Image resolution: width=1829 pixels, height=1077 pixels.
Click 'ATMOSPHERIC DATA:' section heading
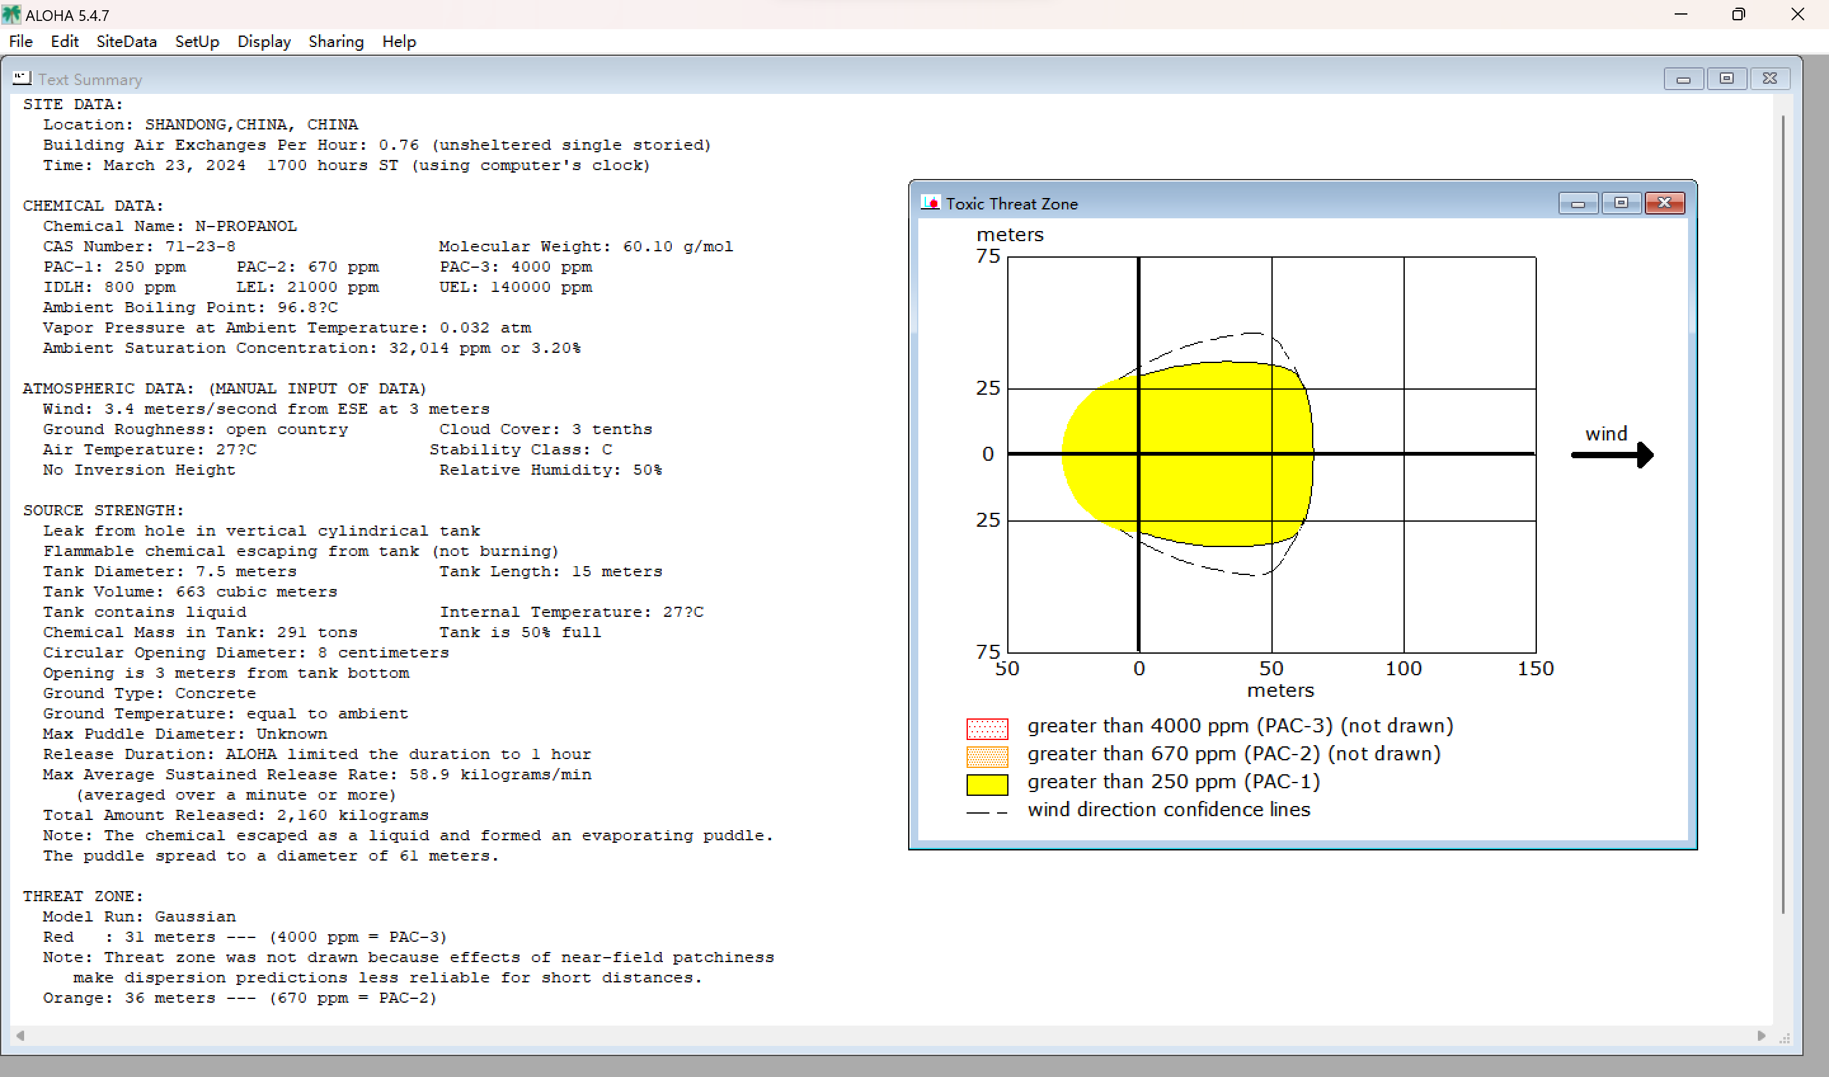(x=109, y=389)
